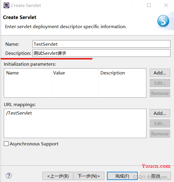Click Edit beside URL mappings

(x=160, y=123)
